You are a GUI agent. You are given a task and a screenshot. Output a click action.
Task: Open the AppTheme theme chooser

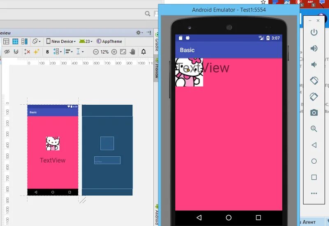click(109, 41)
